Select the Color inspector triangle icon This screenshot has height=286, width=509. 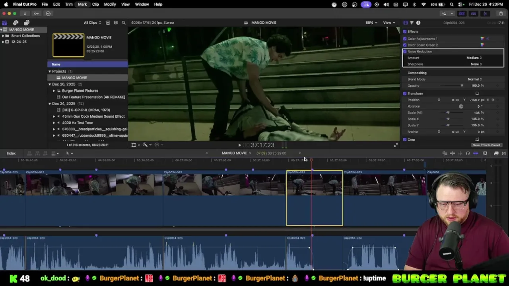(x=412, y=23)
